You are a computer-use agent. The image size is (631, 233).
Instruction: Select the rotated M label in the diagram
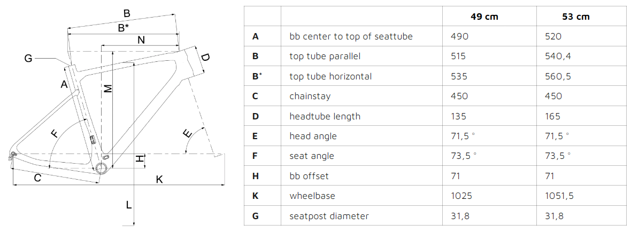(108, 89)
